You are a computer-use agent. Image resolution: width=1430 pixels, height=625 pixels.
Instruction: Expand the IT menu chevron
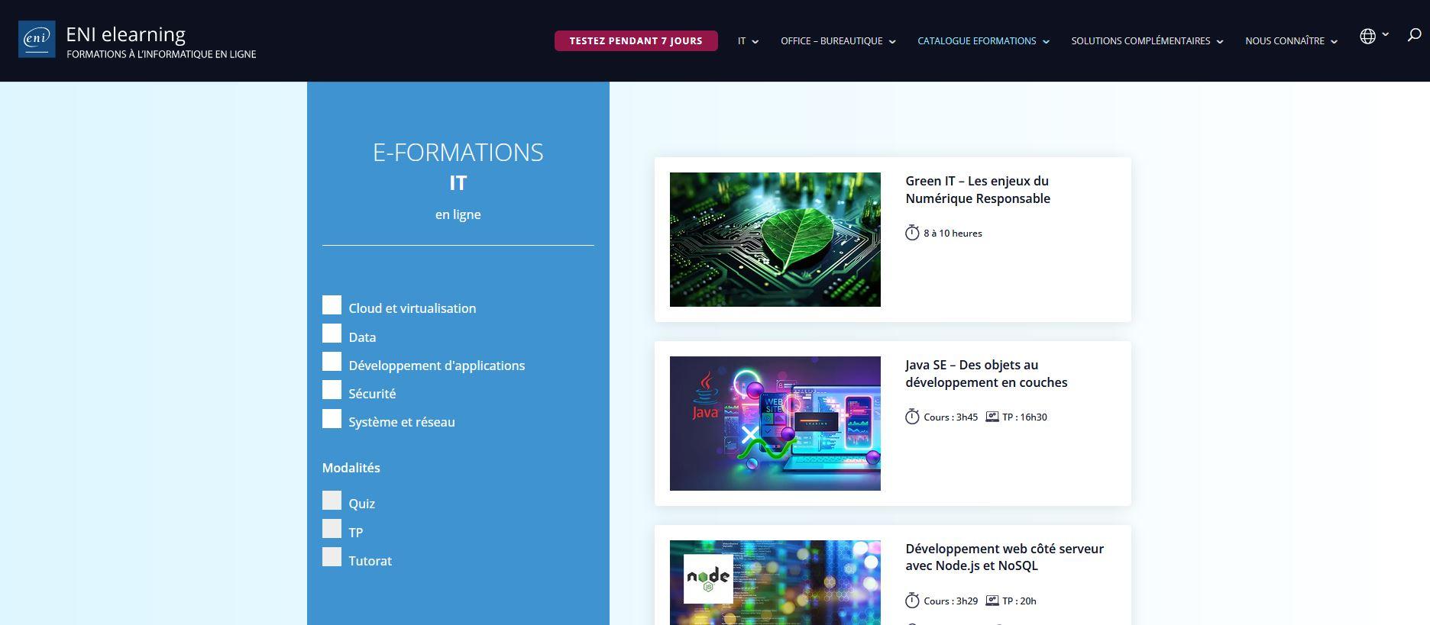tap(755, 42)
